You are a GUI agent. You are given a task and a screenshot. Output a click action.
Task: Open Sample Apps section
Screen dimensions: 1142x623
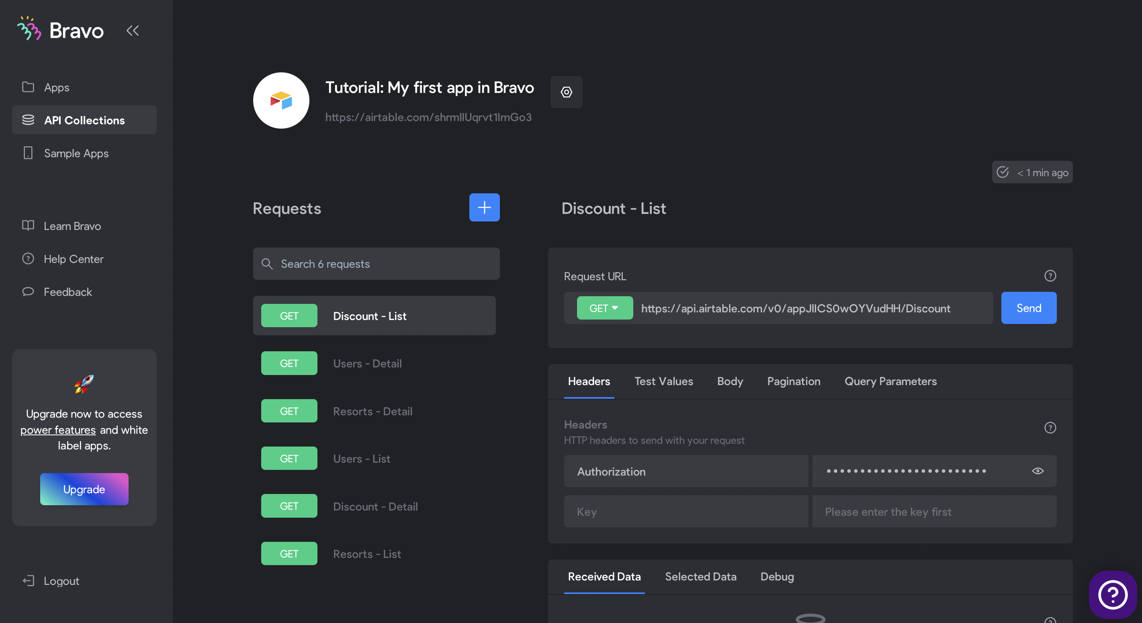tap(84, 153)
